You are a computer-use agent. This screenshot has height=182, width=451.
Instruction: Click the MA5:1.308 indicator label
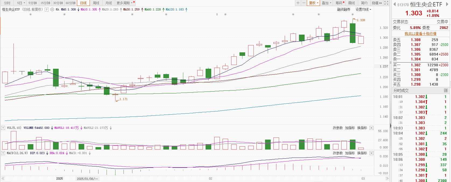click(x=69, y=9)
